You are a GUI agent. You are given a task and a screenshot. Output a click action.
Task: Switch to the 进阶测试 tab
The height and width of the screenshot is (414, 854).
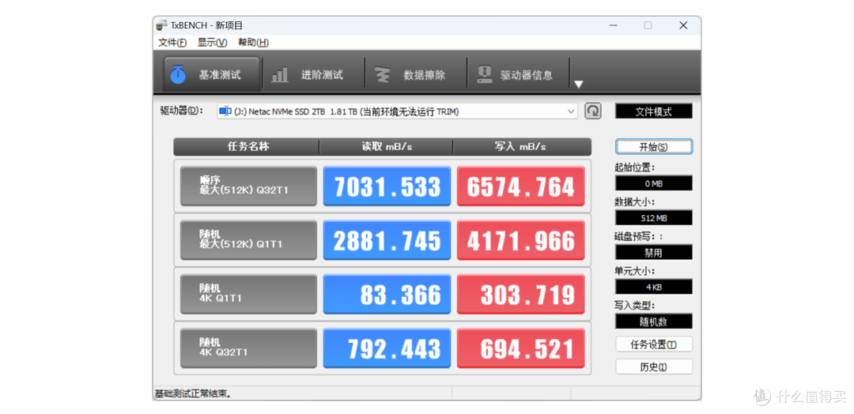point(313,75)
